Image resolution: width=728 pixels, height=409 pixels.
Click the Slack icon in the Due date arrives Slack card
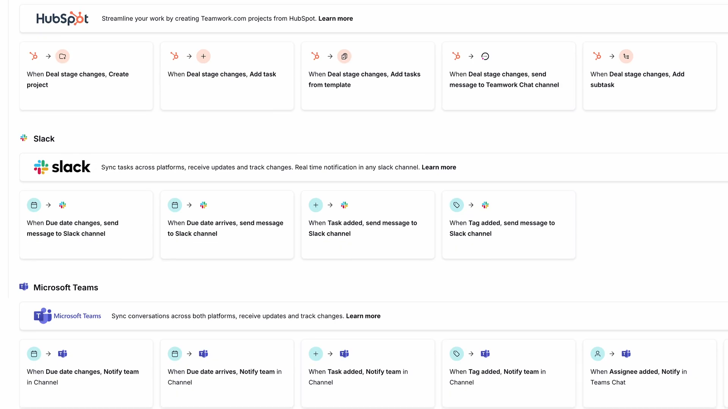click(204, 205)
